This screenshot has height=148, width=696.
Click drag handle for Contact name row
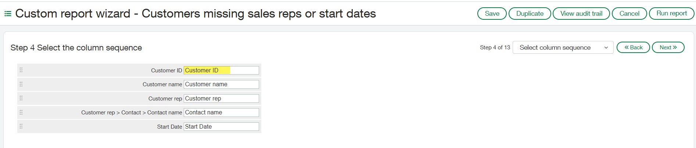[x=21, y=113]
